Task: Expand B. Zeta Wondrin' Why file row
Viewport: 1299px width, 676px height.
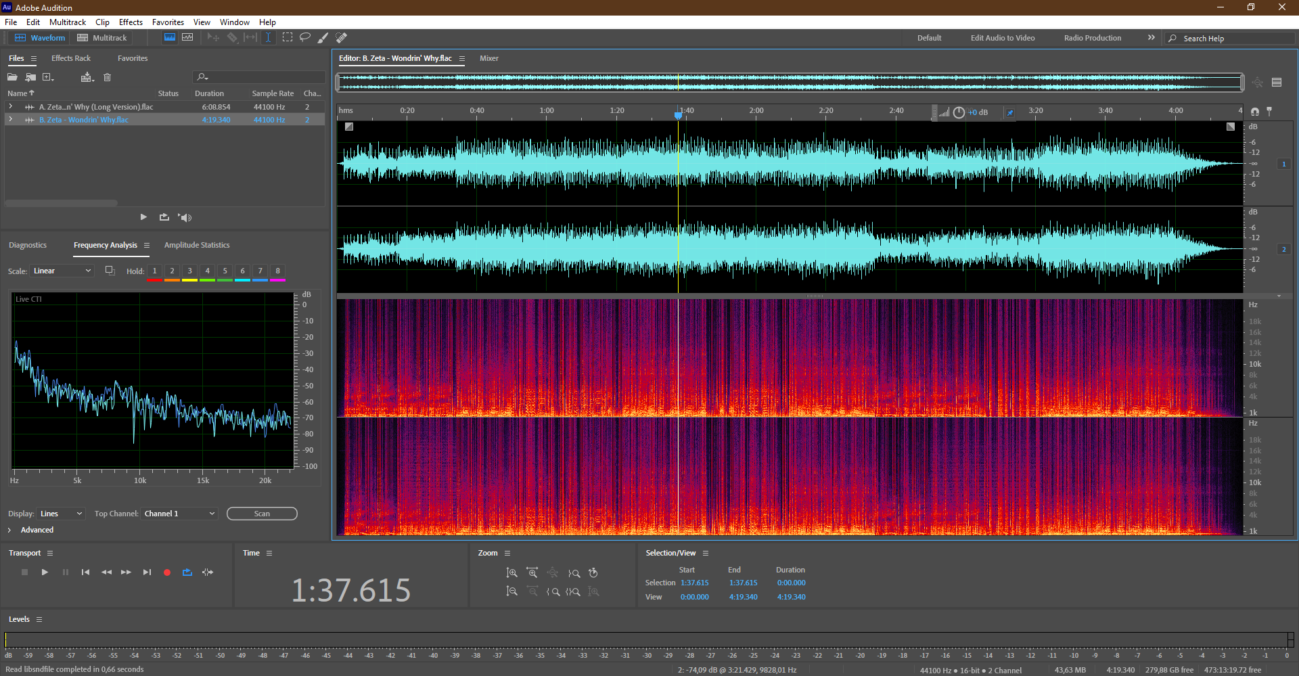Action: pyautogui.click(x=10, y=120)
